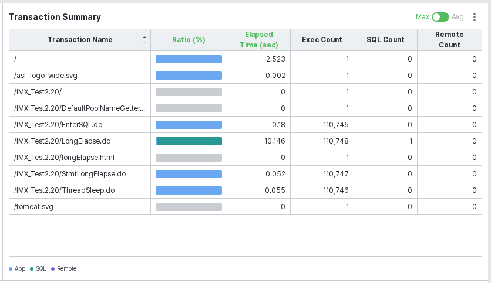Image resolution: width=491 pixels, height=283 pixels.
Task: Select the /IMX_Test2.20/ThreadSleep.do row
Action: 245,190
